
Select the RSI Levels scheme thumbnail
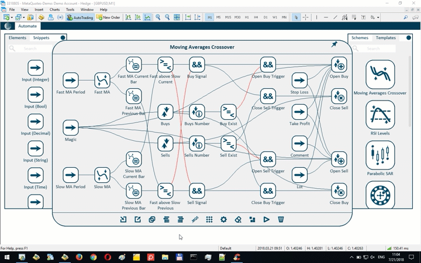click(x=380, y=115)
